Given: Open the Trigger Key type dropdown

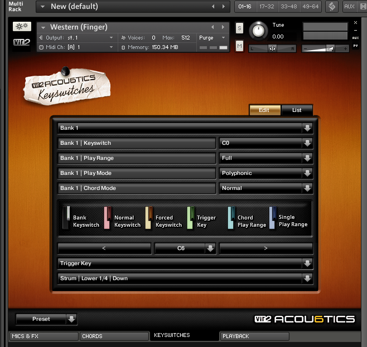Looking at the screenshot, I should [x=307, y=263].
